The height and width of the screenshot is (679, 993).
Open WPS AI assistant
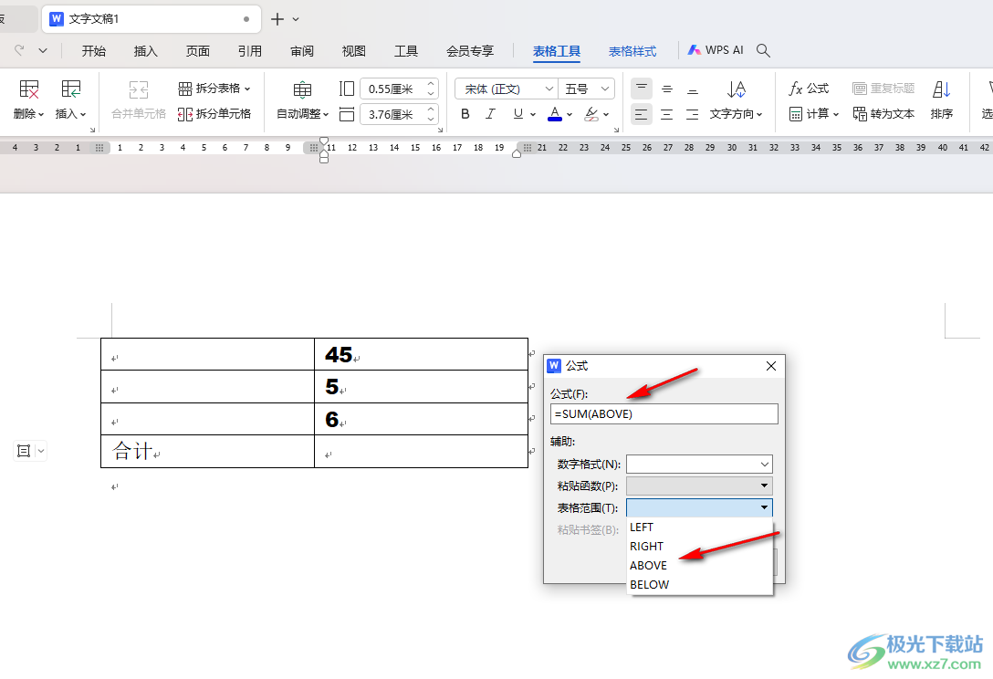coord(716,50)
